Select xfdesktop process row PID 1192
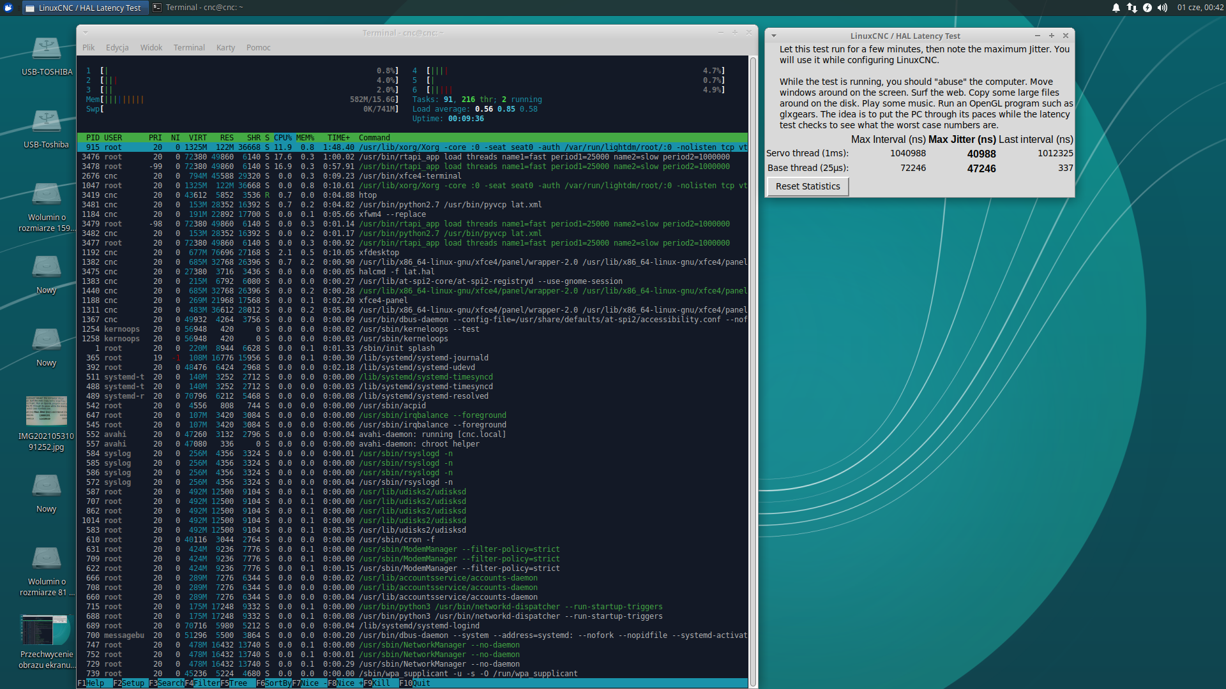Viewport: 1226px width, 689px height. pyautogui.click(x=412, y=253)
